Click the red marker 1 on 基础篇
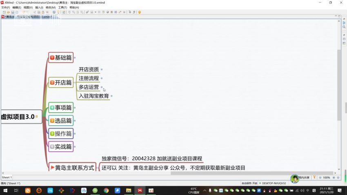Viewport: 347px width, 195px height. [x=52, y=58]
